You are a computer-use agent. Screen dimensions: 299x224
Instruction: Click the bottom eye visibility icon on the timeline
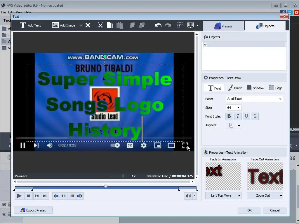(x=4, y=214)
